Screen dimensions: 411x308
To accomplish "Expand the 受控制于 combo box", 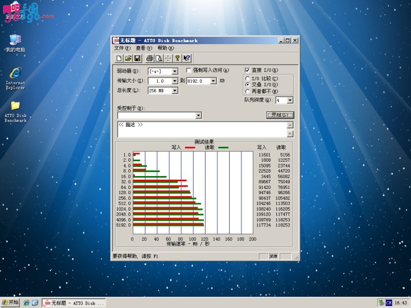I will [x=198, y=115].
